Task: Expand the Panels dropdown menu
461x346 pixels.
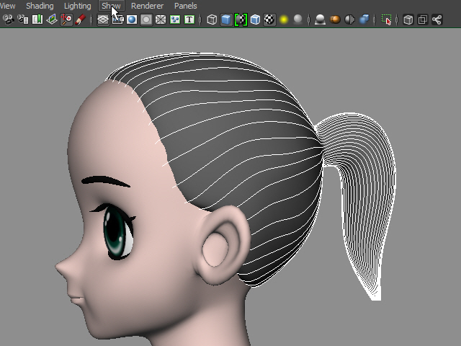Action: 186,6
